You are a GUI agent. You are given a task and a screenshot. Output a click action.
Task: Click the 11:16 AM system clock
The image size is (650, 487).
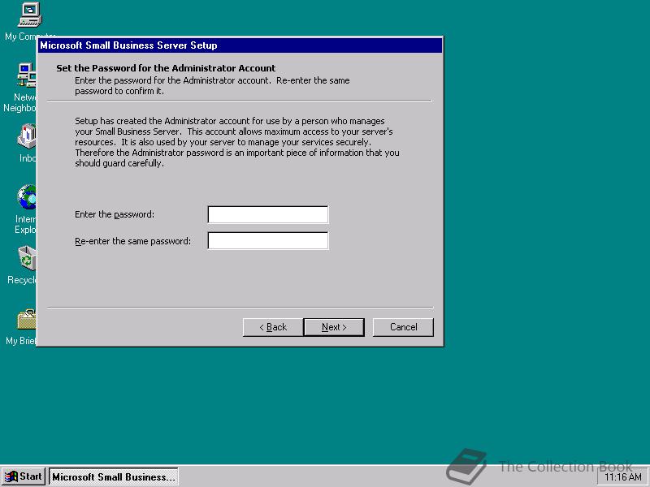click(x=622, y=477)
